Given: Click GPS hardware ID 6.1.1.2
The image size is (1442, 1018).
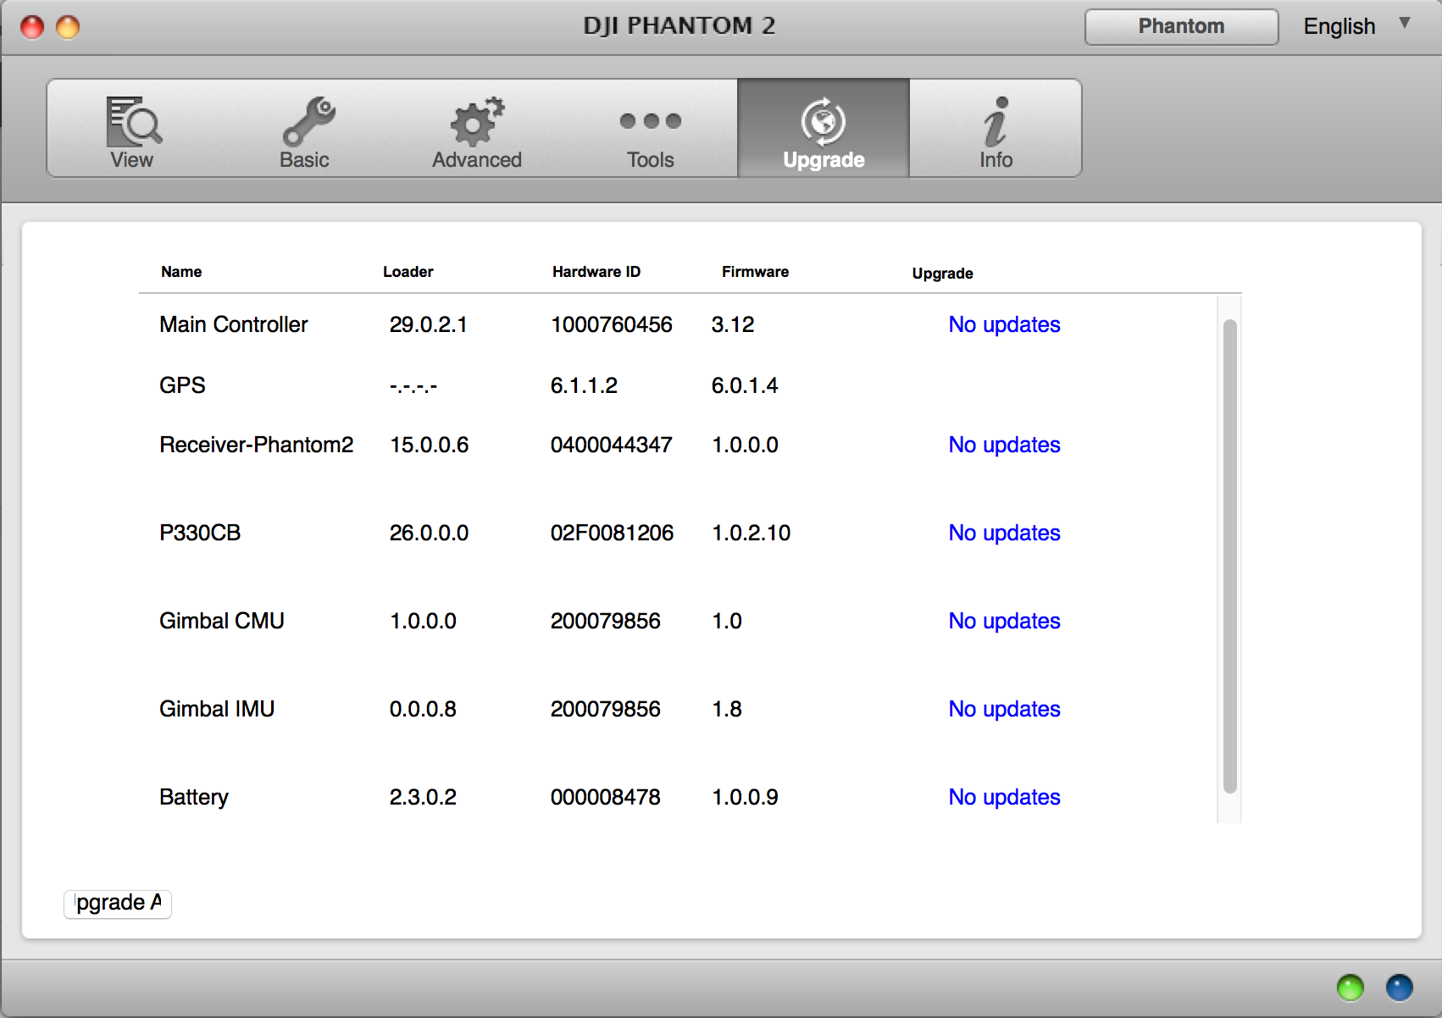Looking at the screenshot, I should (584, 385).
